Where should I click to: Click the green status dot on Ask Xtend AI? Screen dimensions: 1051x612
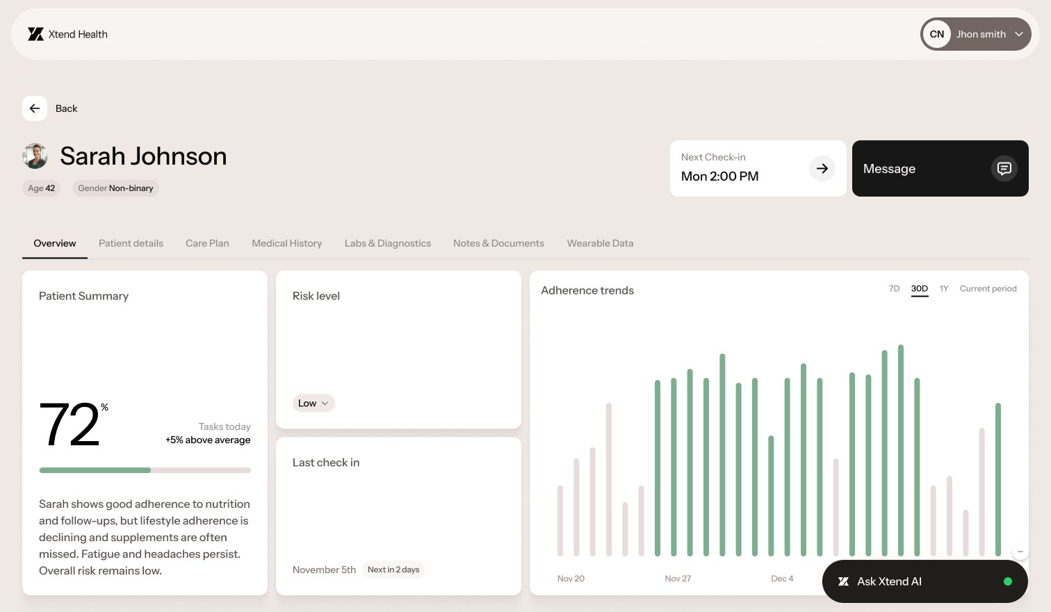1008,582
